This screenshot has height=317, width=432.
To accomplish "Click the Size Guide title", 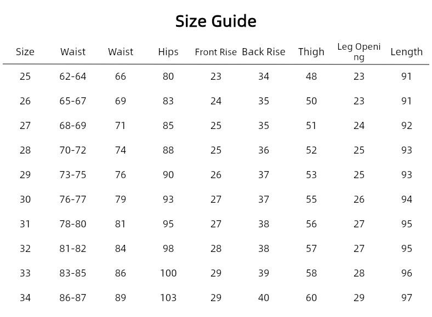I will click(x=215, y=21).
